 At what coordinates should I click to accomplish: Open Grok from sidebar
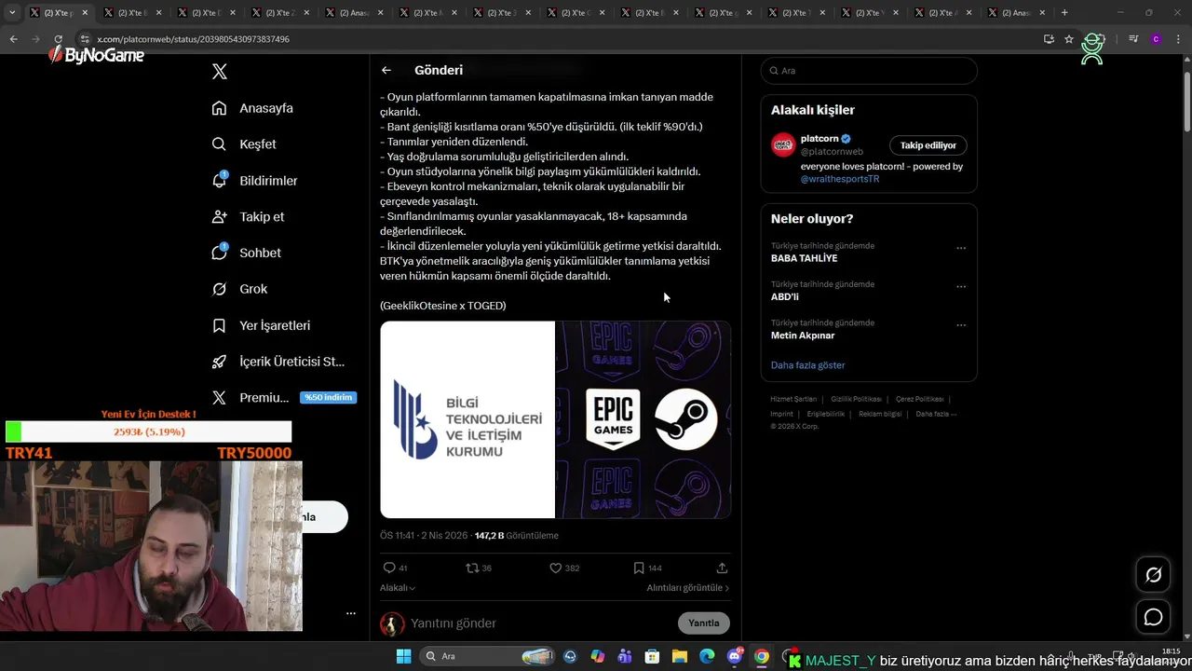pyautogui.click(x=239, y=289)
